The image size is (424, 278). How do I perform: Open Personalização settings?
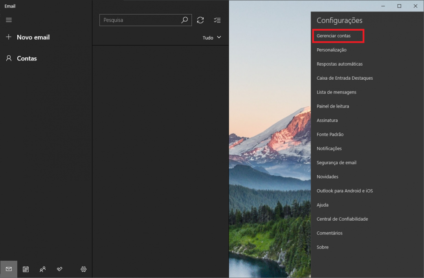(332, 50)
